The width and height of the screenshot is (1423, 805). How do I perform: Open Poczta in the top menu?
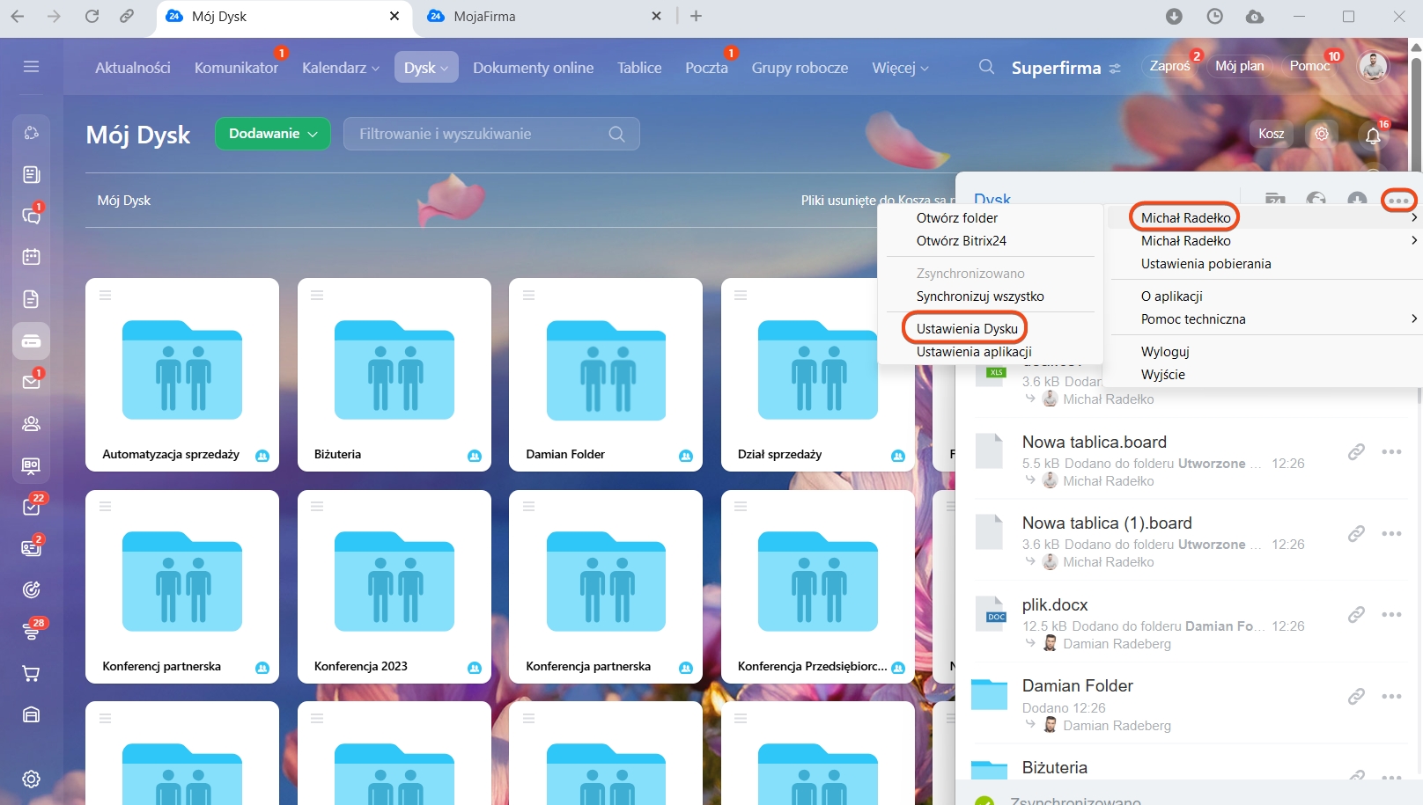[706, 68]
